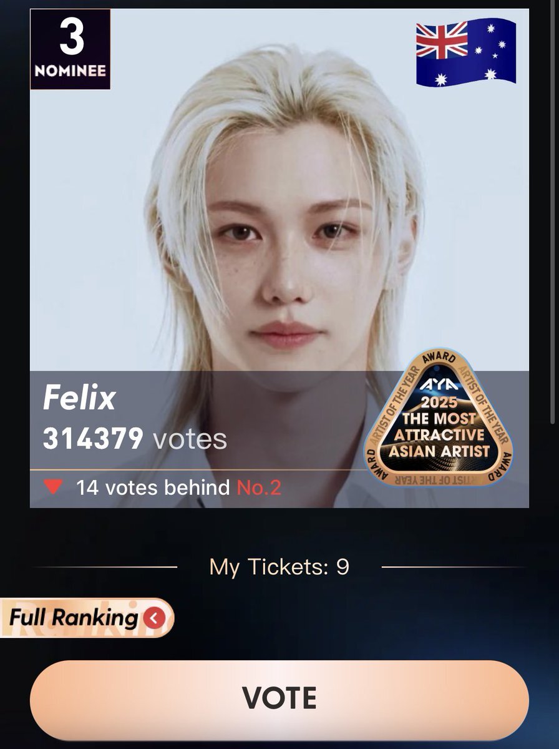Select the rank number 3 badge
The image size is (559, 749).
(x=70, y=49)
